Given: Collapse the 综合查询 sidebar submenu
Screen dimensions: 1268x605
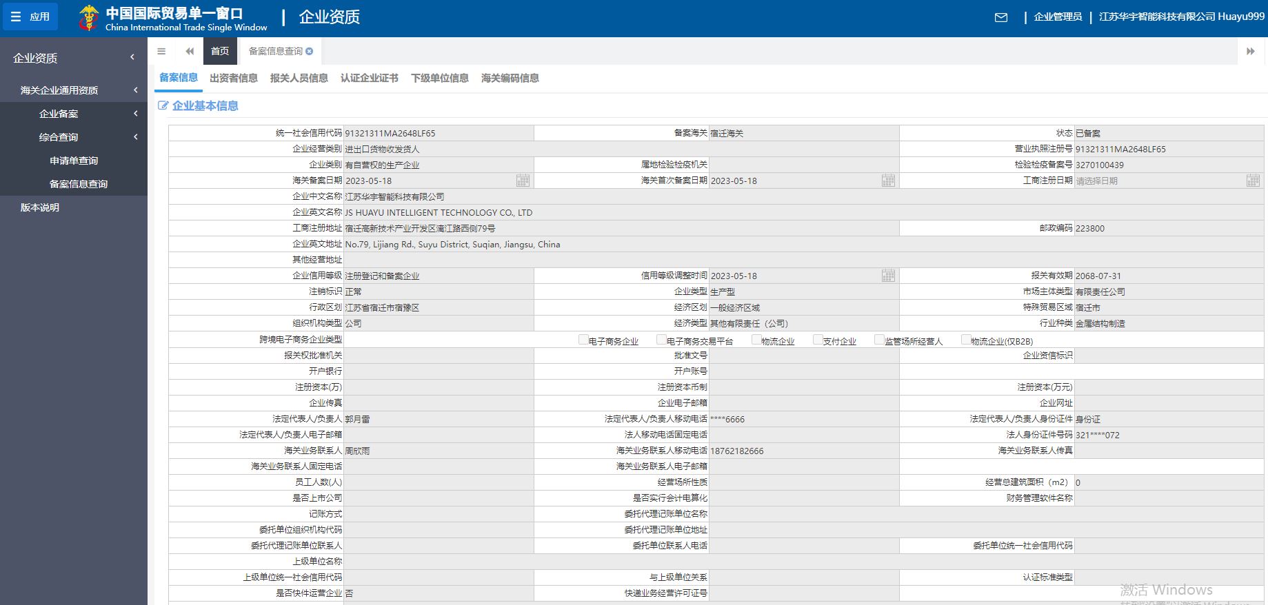Looking at the screenshot, I should [74, 137].
